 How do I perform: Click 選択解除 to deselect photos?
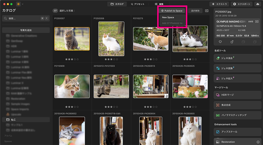click(195, 11)
